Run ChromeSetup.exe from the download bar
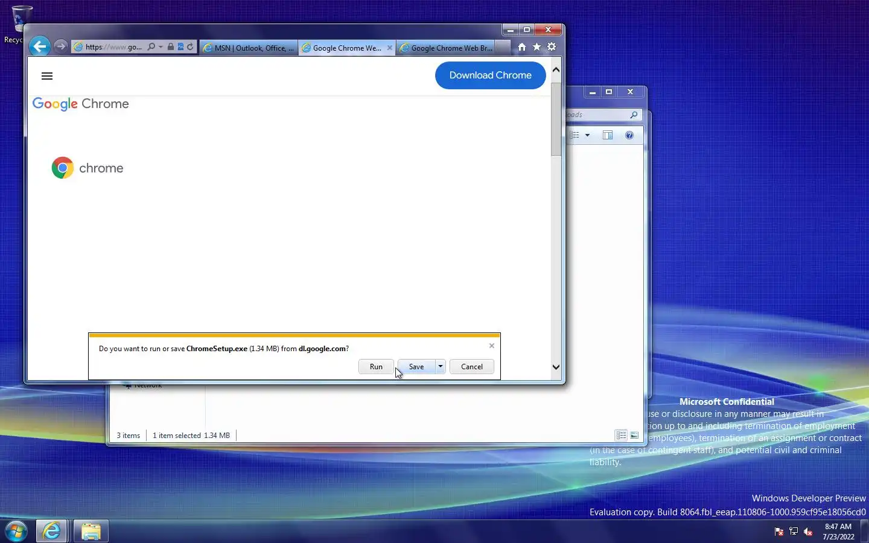 pyautogui.click(x=376, y=366)
